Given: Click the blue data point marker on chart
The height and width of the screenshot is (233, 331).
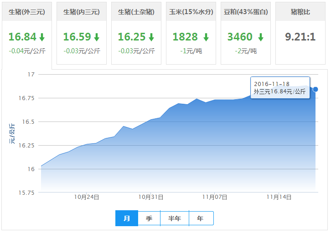Looking at the screenshot, I should click(315, 89).
